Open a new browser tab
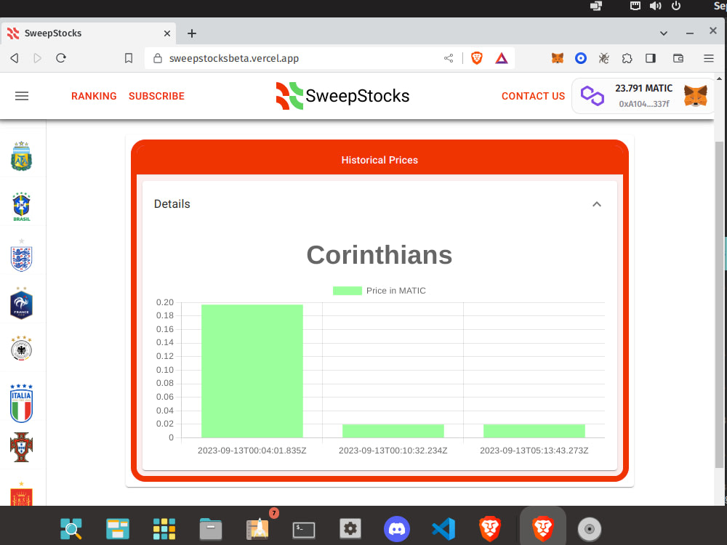Image resolution: width=727 pixels, height=545 pixels. [x=191, y=33]
